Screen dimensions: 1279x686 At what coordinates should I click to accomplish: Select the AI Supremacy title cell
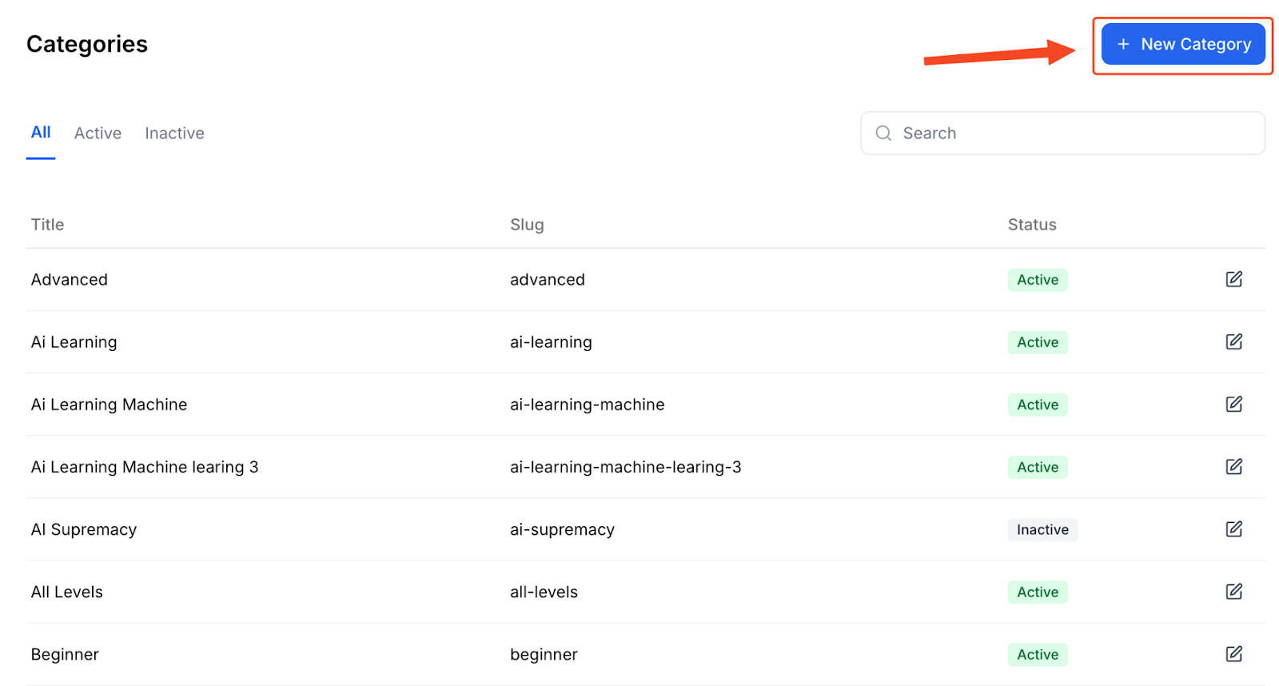[84, 529]
